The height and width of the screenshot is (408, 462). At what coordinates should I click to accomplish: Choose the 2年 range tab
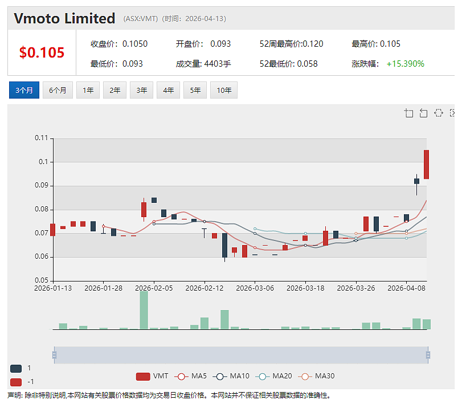115,90
